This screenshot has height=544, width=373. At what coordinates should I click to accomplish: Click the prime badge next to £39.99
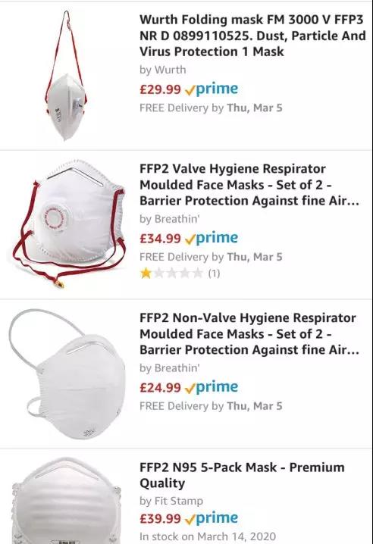point(212,518)
